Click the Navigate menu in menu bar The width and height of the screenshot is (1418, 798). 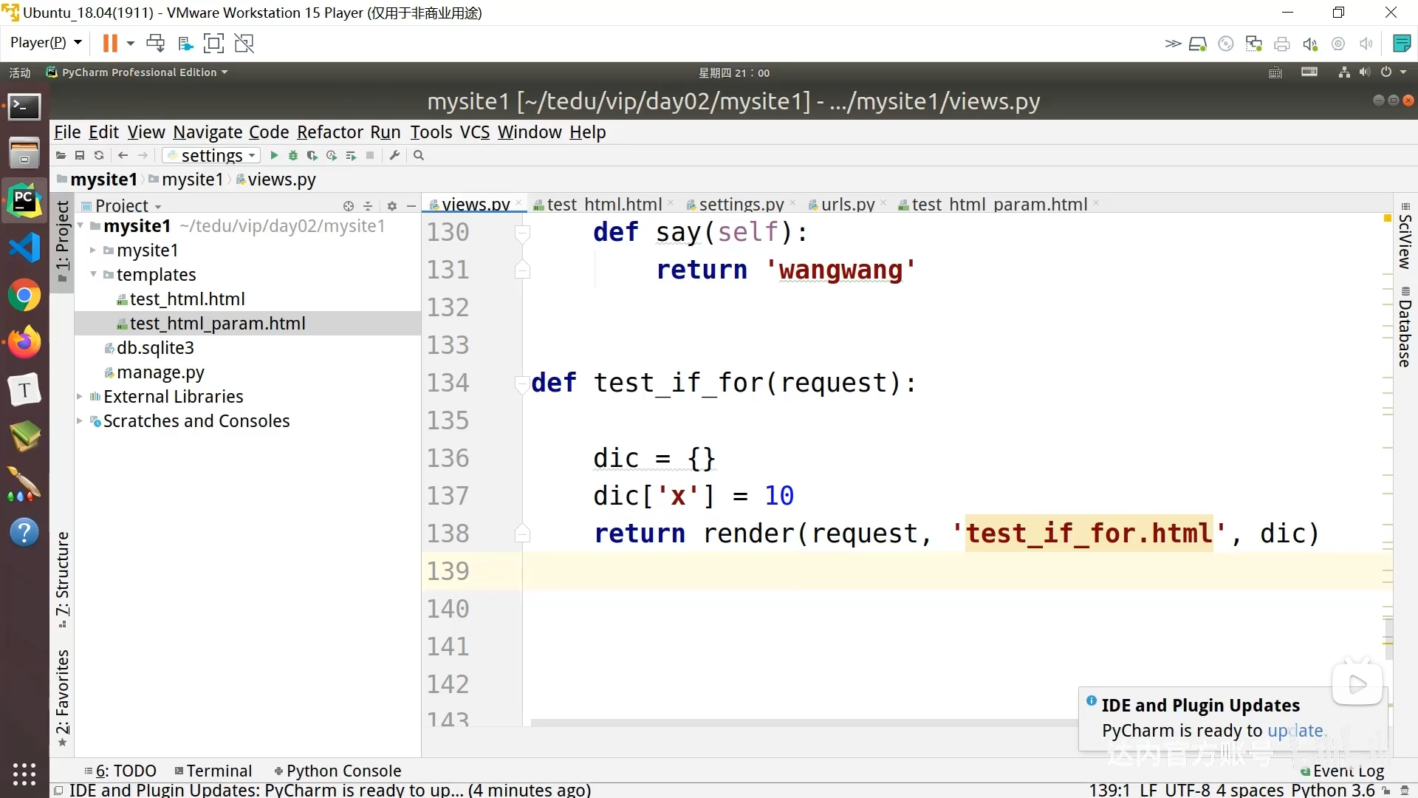[x=208, y=132]
